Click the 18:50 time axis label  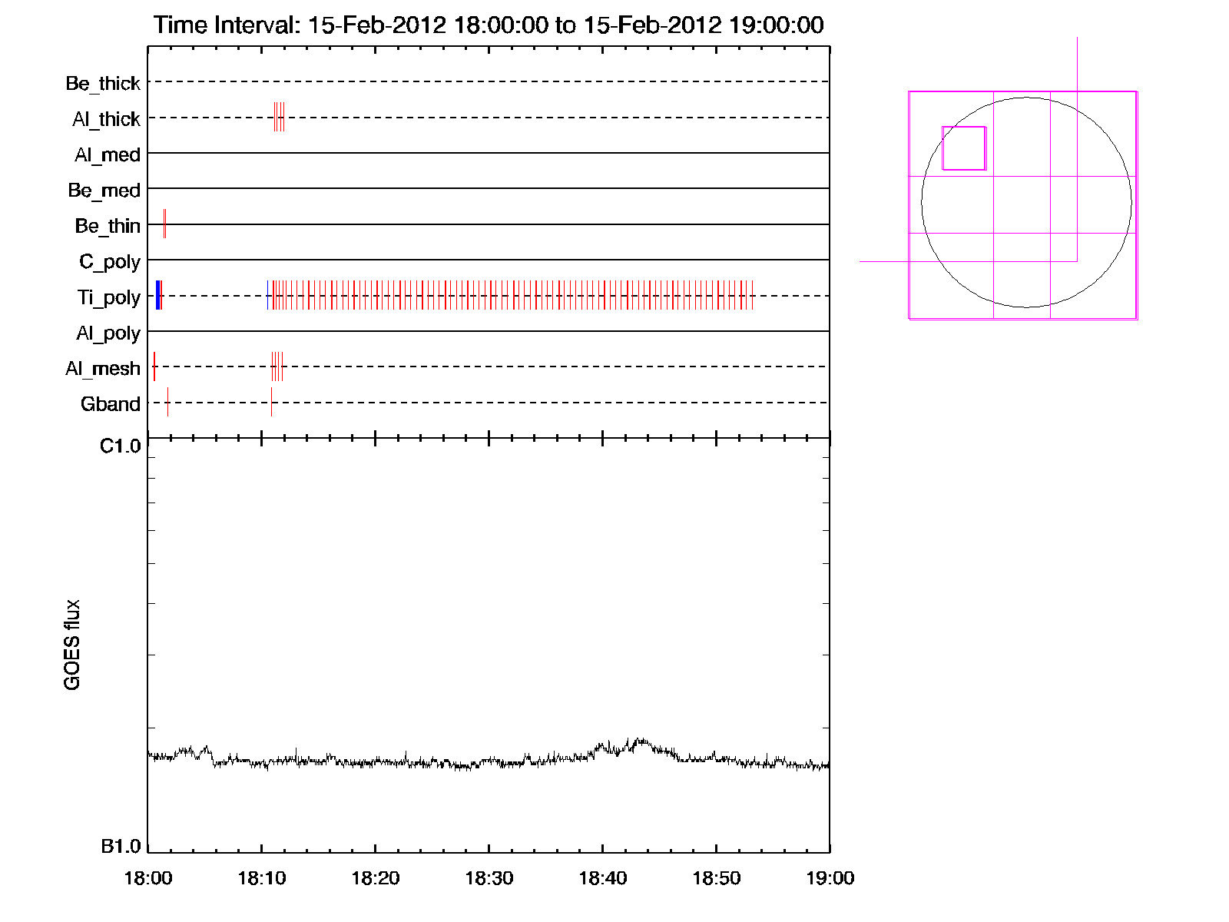[x=716, y=878]
